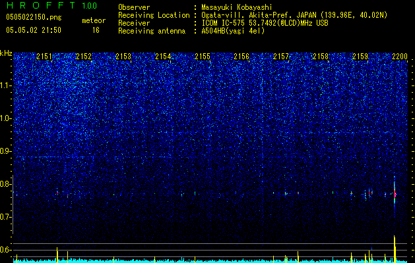Click the 2155 time marker
The height and width of the screenshot is (263, 415).
[203, 57]
